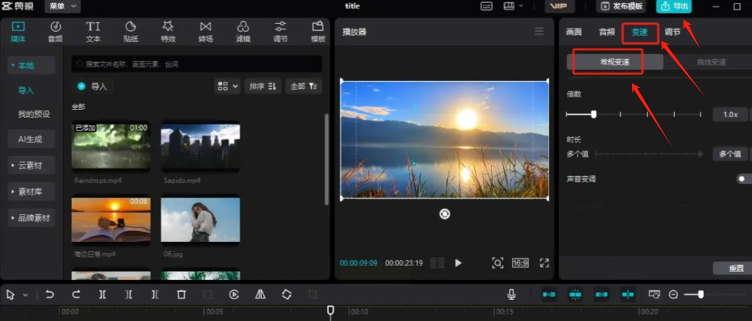Open the 特效 effects panel icon

click(168, 32)
